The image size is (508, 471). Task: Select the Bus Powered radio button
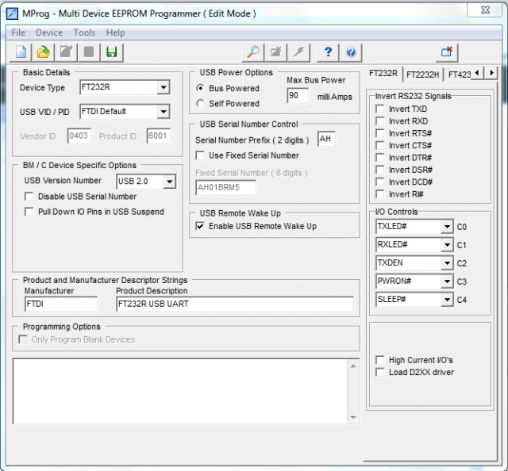pyautogui.click(x=201, y=88)
